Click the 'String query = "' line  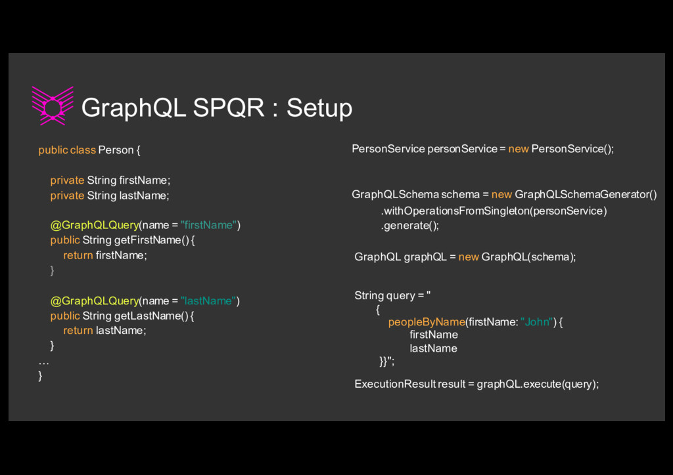[x=392, y=295]
